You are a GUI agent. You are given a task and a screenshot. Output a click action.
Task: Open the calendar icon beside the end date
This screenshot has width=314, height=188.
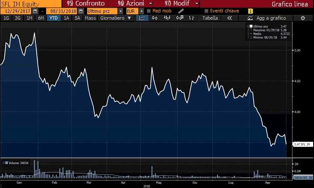click(81, 11)
